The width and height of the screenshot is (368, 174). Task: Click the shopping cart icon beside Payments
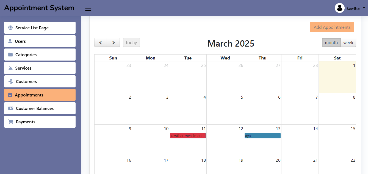(11, 122)
